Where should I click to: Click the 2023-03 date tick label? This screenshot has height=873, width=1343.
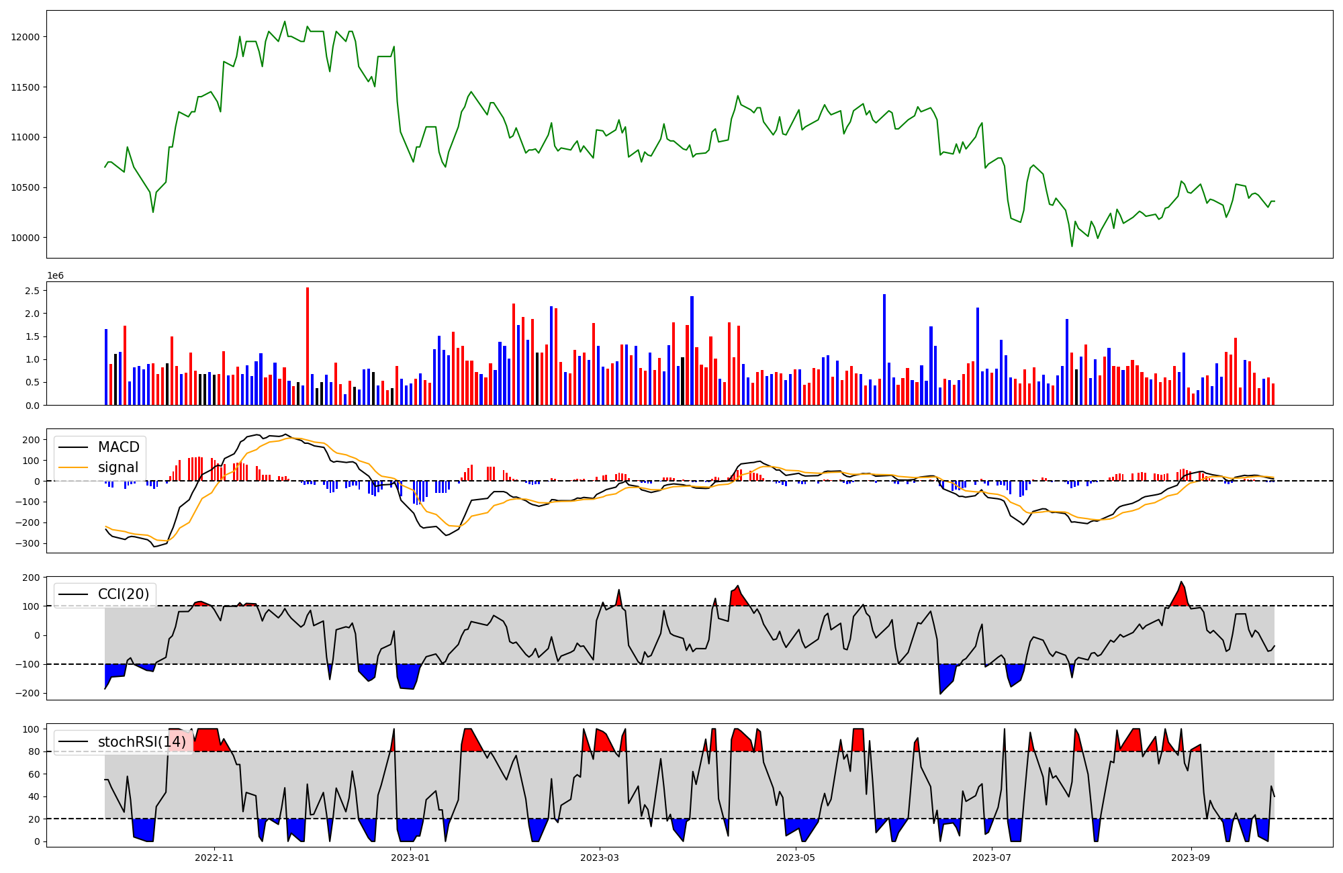point(600,858)
